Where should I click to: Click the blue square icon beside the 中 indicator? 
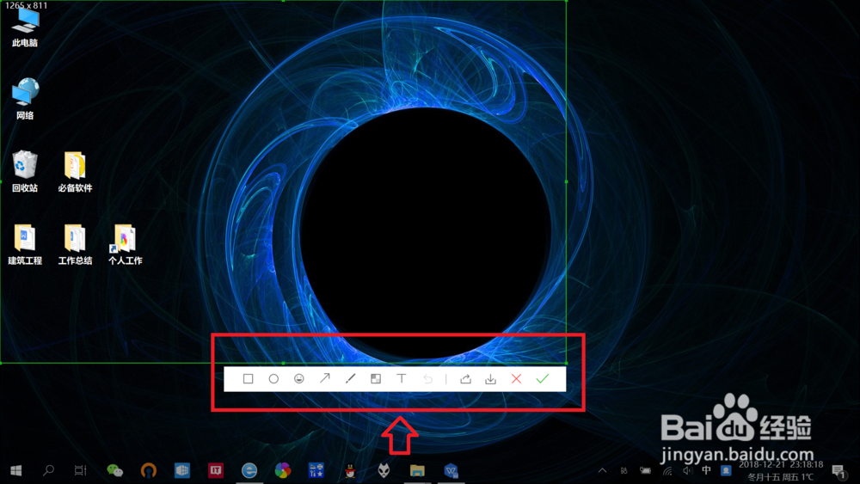[x=726, y=470]
